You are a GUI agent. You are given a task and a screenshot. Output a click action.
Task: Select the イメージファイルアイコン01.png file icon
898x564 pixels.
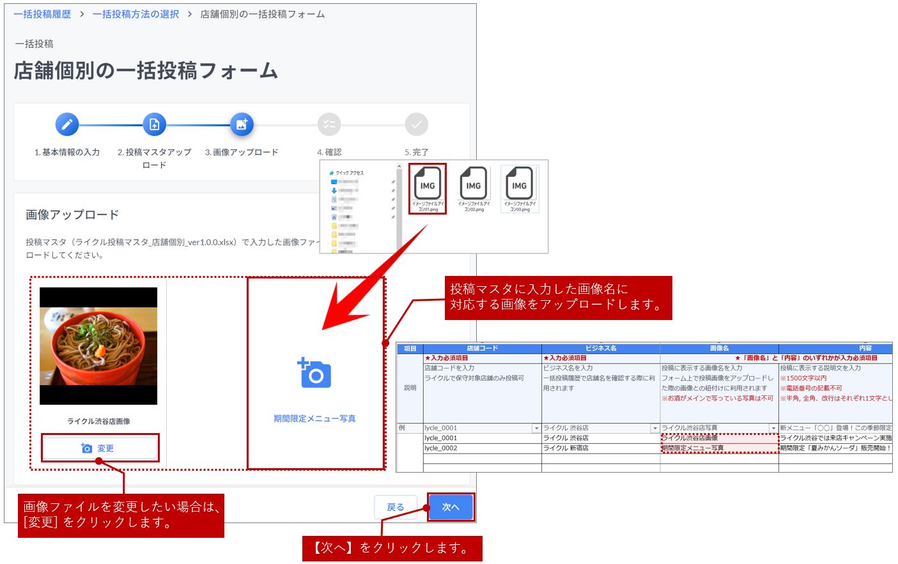point(428,185)
